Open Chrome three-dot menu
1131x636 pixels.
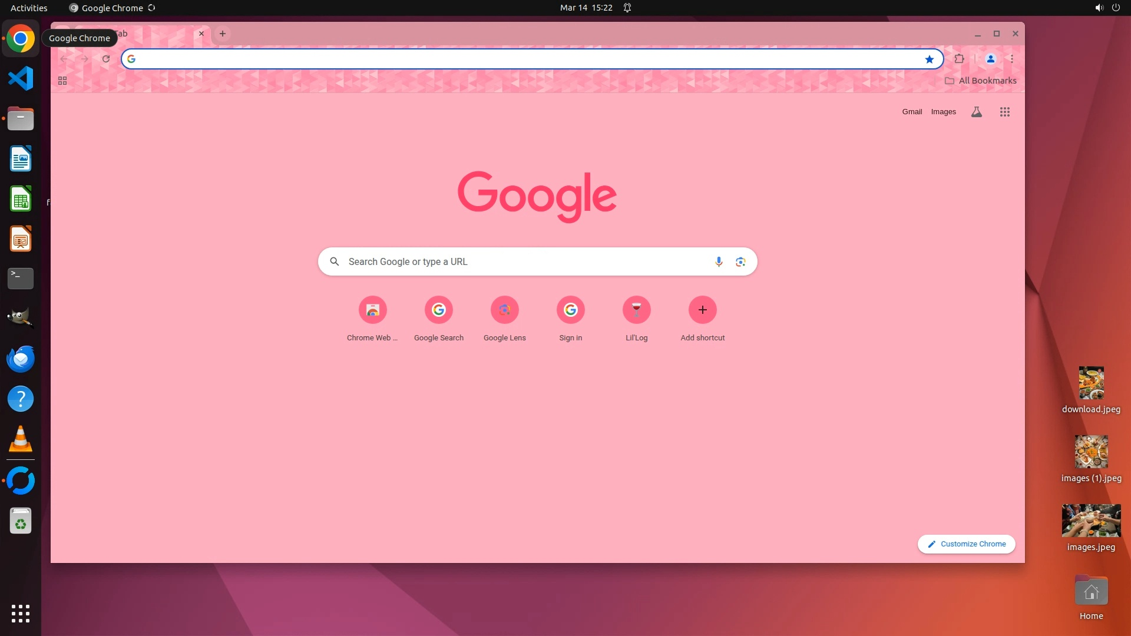coord(1012,59)
